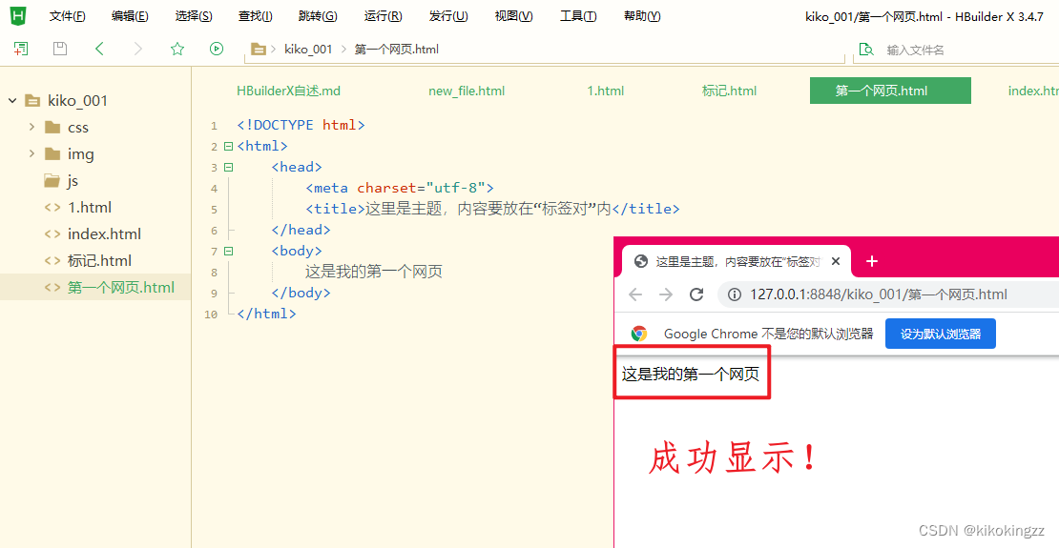Select 第一个网页.html in the project tree
The image size is (1059, 548).
121,288
